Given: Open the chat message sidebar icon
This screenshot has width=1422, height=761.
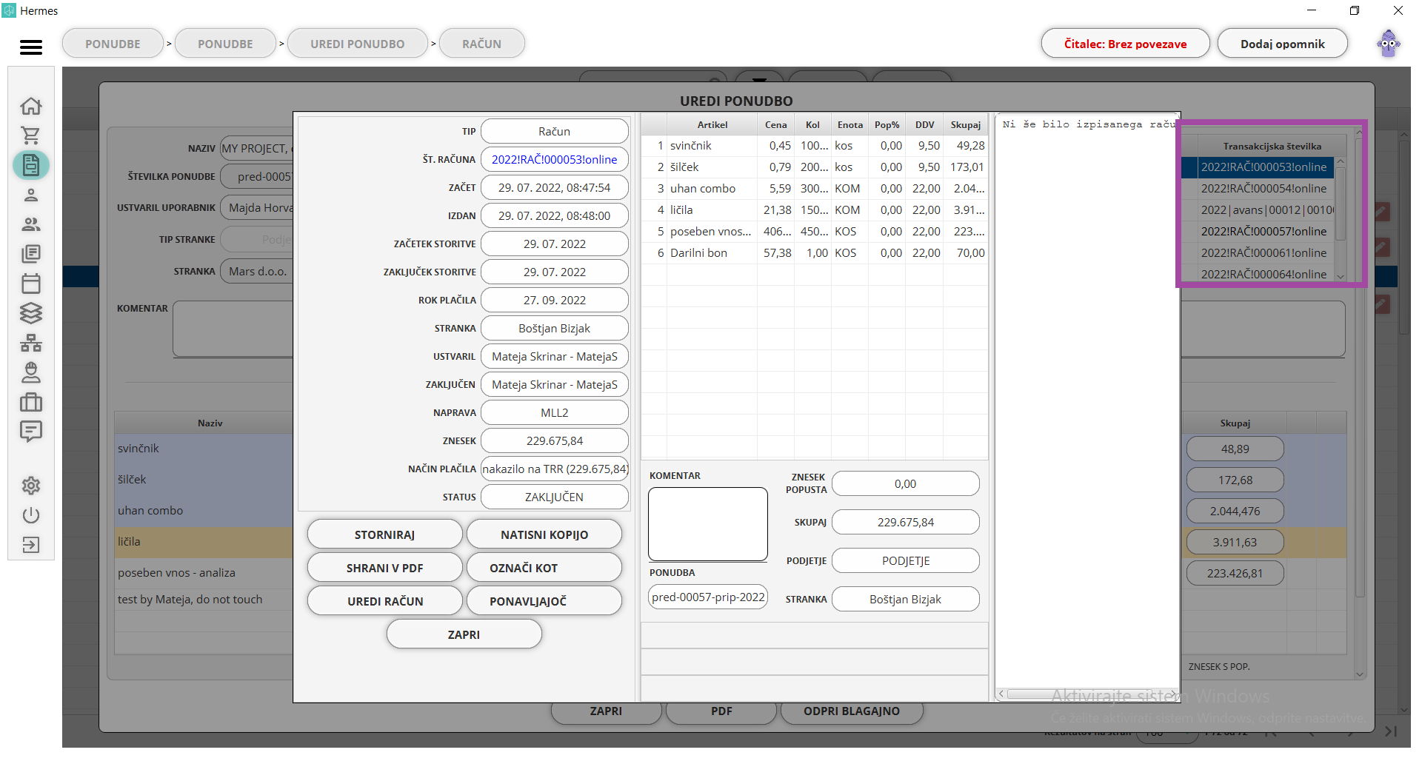Looking at the screenshot, I should [31, 432].
